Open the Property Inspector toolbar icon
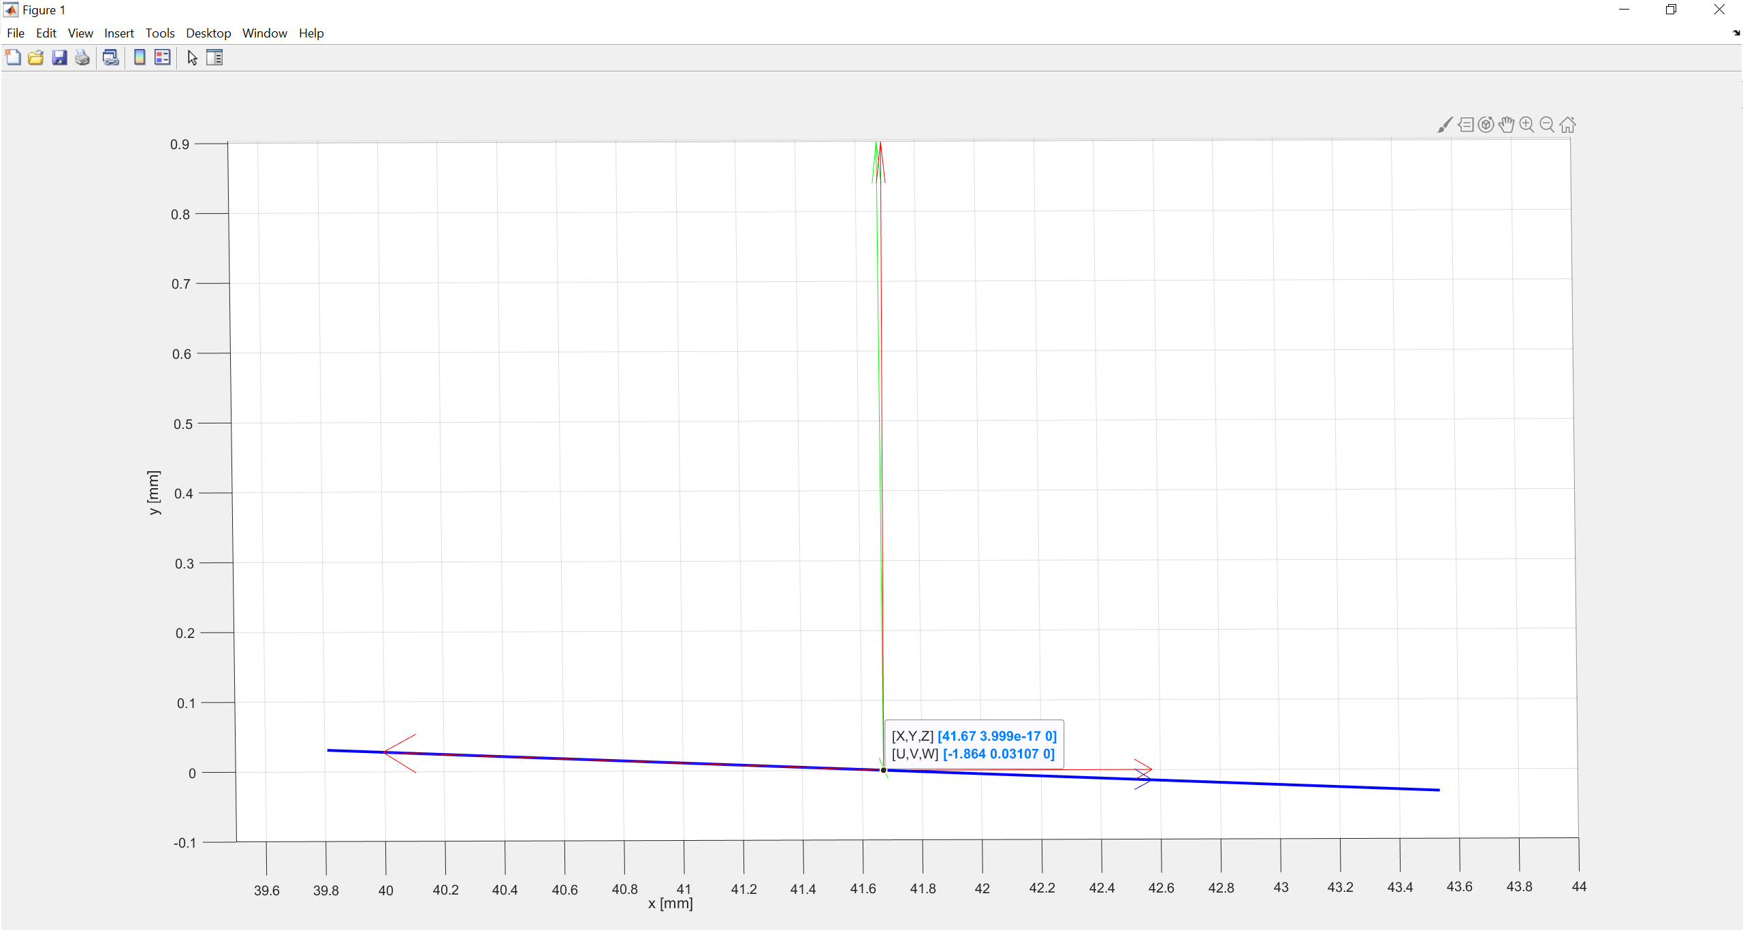1743x930 pixels. tap(214, 58)
